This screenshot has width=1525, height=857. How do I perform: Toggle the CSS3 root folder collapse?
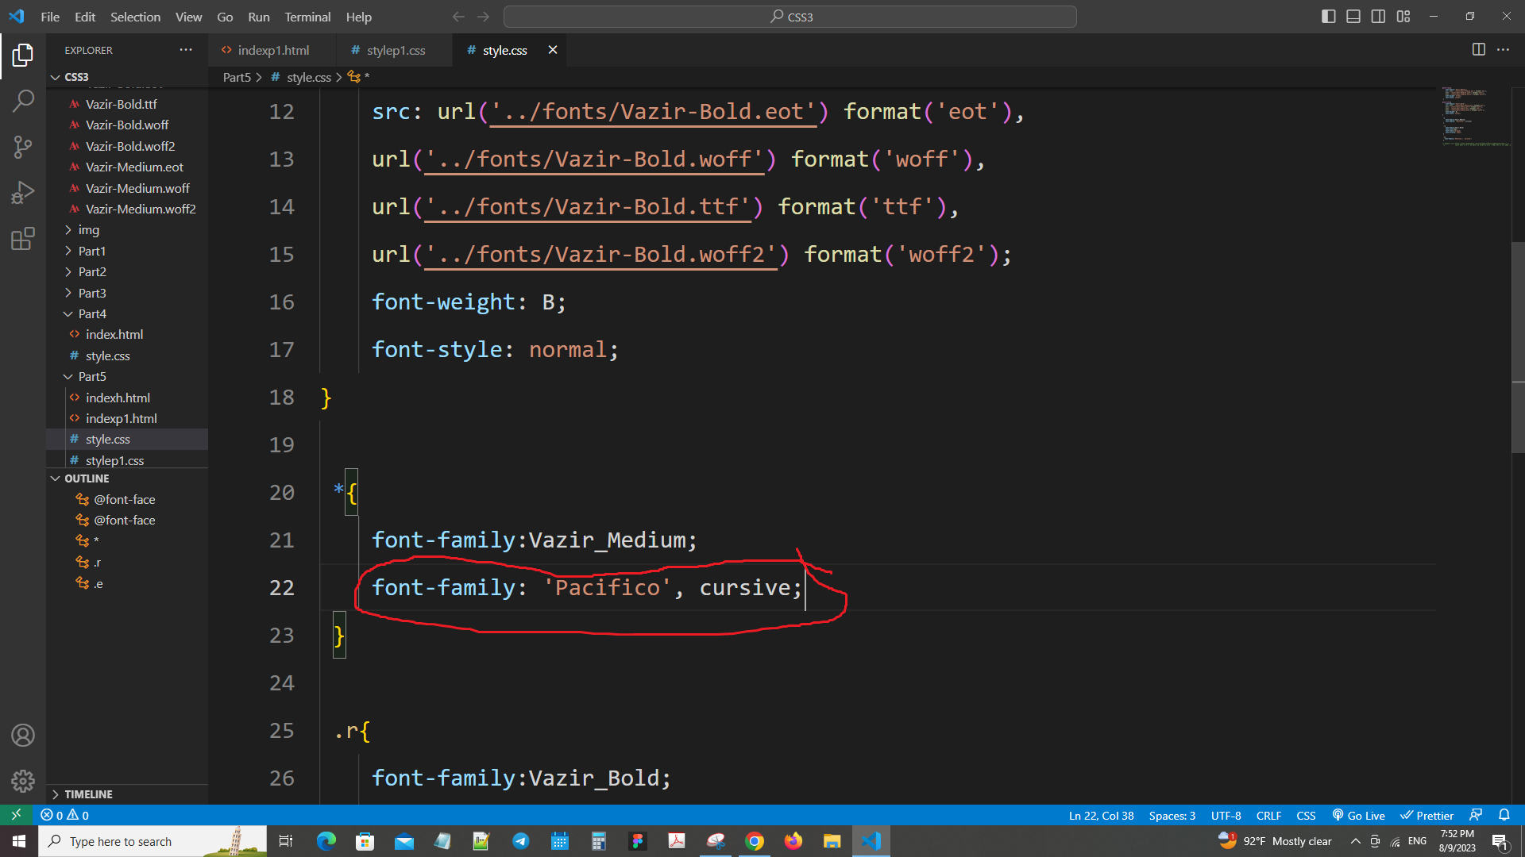56,75
